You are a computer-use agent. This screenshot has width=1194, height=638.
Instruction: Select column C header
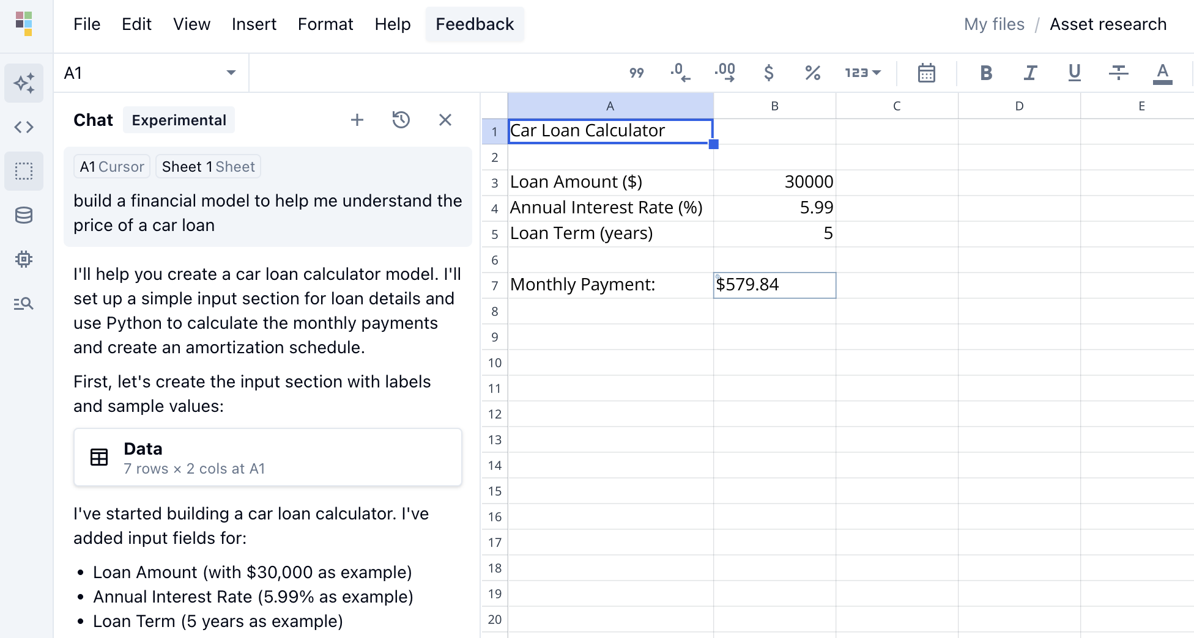point(897,106)
